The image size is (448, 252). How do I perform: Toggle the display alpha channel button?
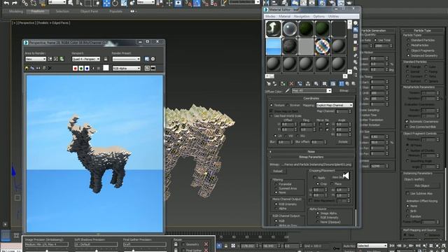(x=93, y=69)
